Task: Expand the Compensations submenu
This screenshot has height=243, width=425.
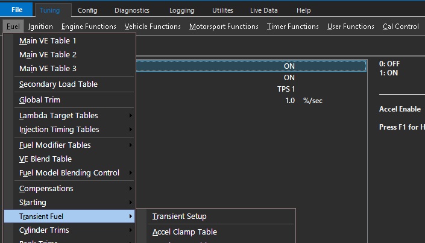Action: [46, 189]
